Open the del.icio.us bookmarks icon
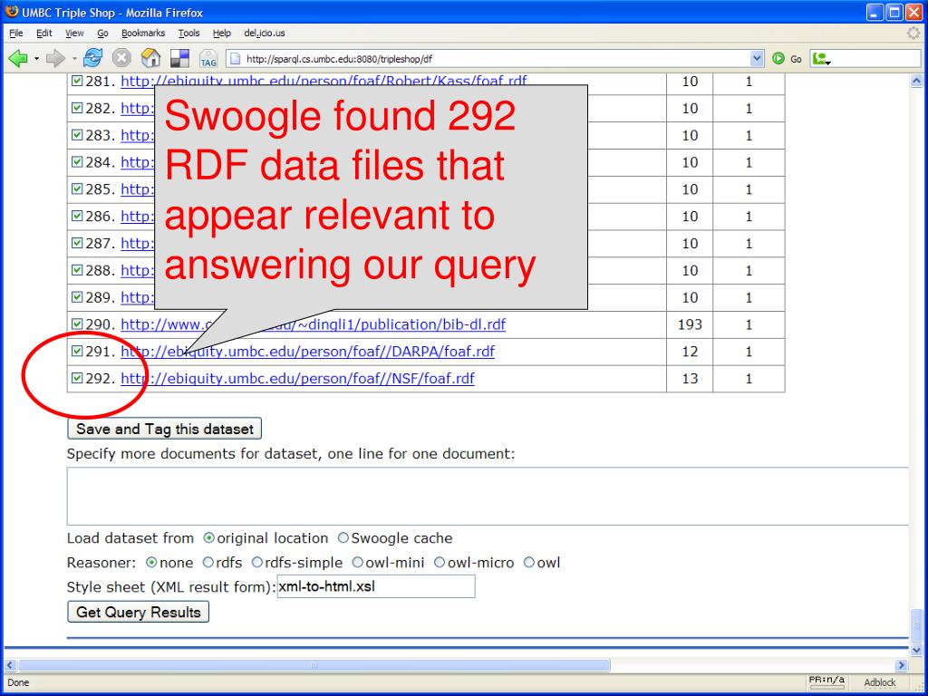Image resolution: width=928 pixels, height=696 pixels. tap(179, 58)
